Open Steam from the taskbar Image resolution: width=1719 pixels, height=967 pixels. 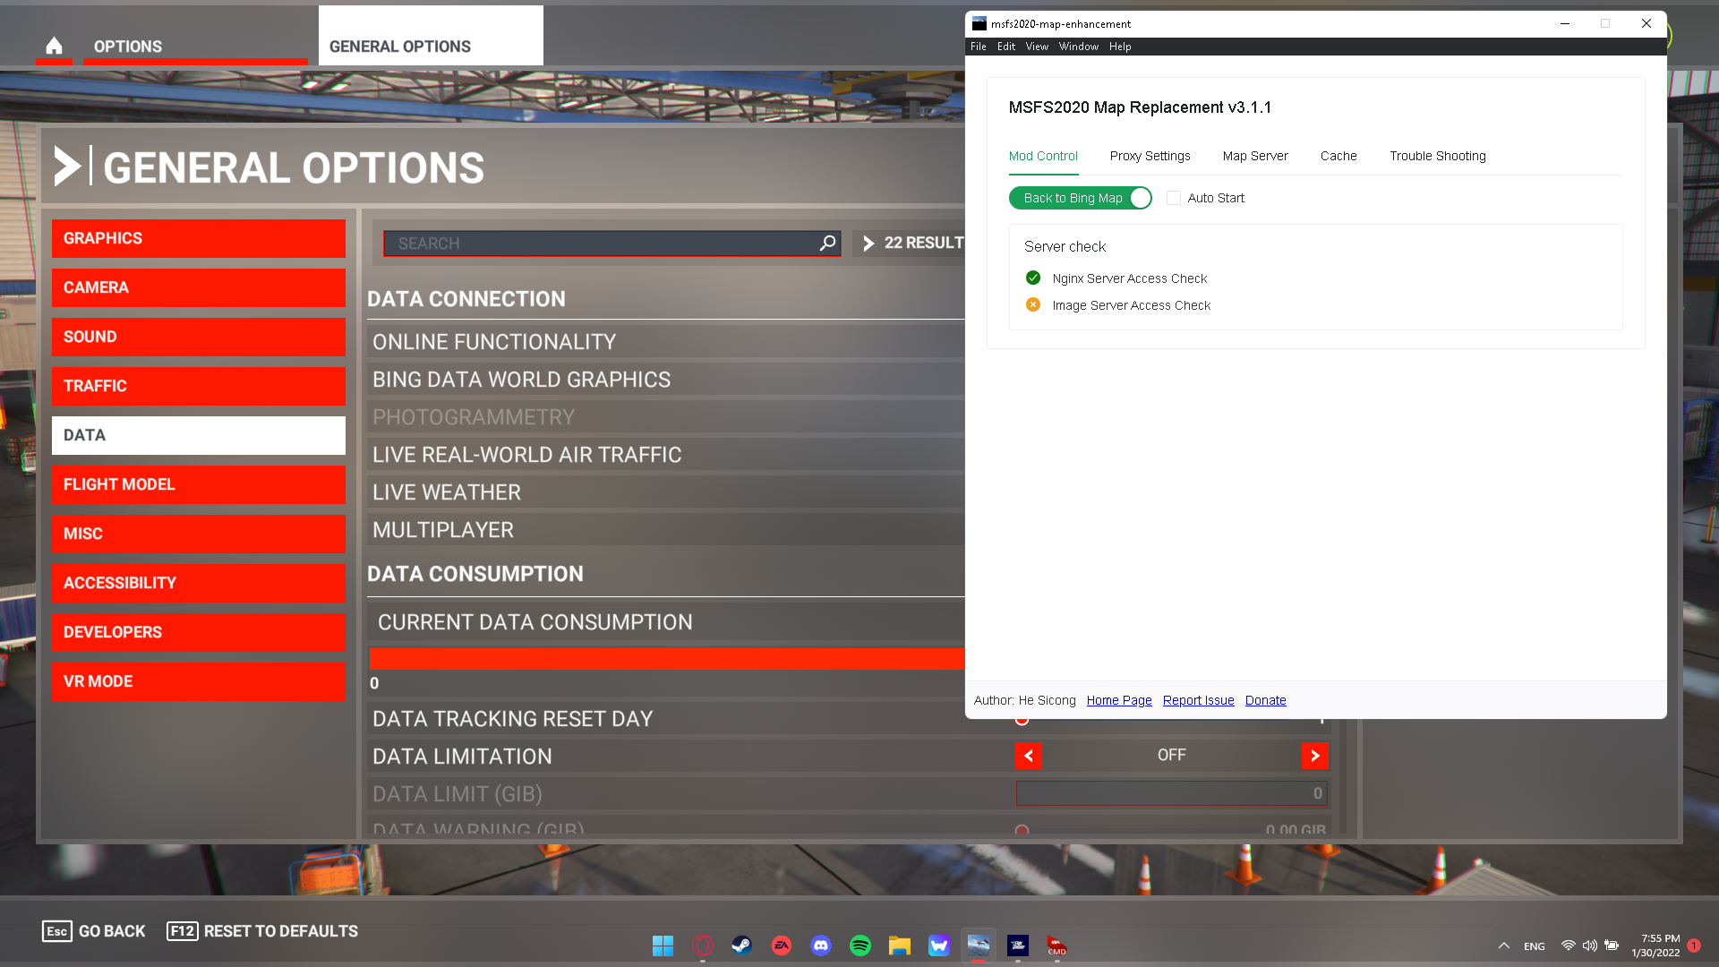[741, 946]
